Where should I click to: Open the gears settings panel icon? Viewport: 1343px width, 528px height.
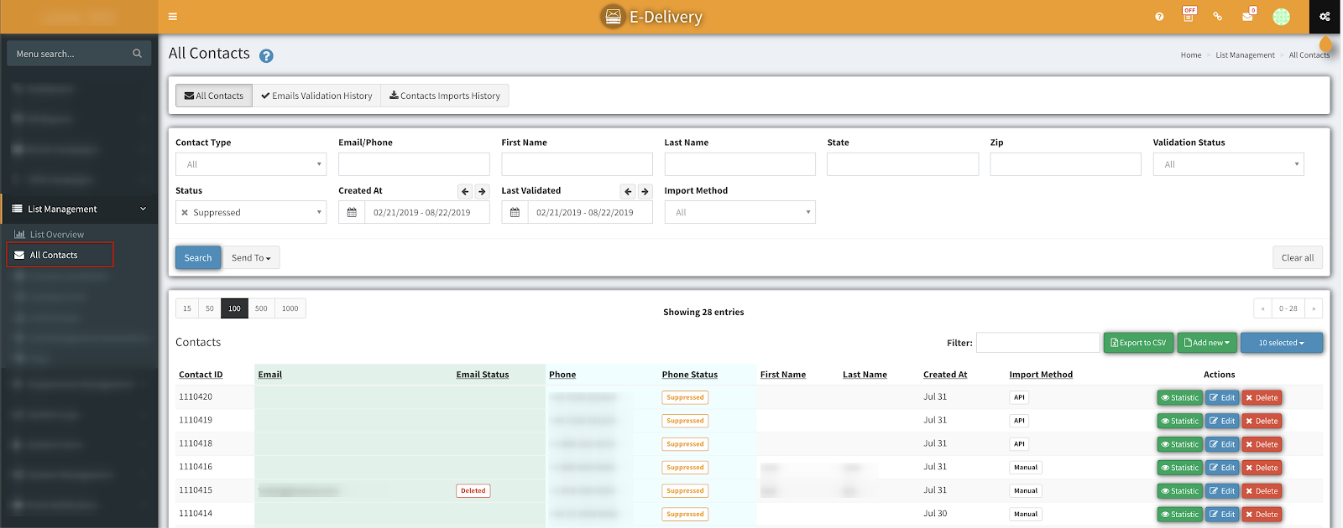[1325, 17]
